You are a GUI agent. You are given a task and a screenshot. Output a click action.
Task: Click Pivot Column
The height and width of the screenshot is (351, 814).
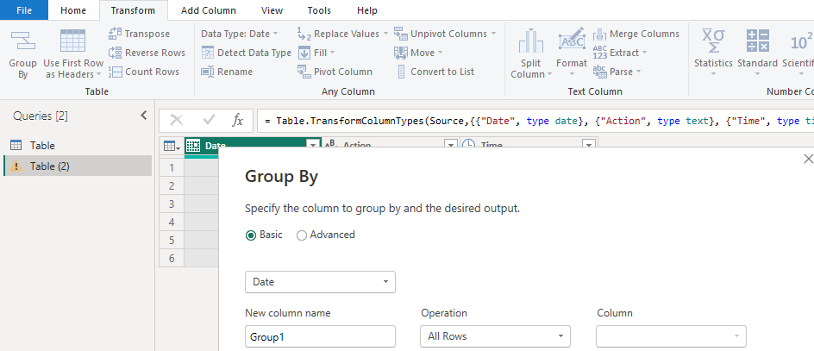pyautogui.click(x=335, y=72)
